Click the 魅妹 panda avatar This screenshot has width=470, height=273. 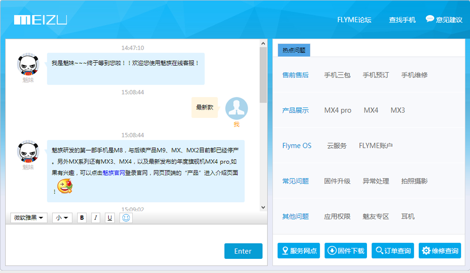(x=28, y=65)
